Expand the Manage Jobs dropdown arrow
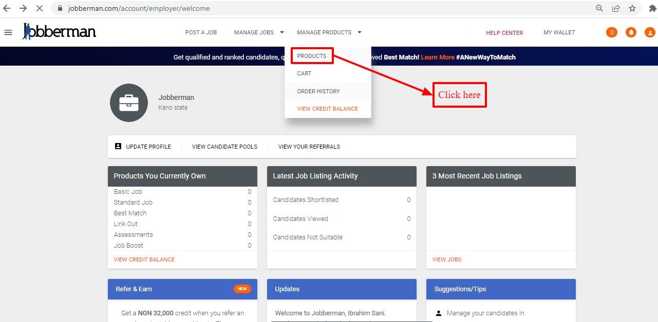658x322 pixels. (281, 32)
